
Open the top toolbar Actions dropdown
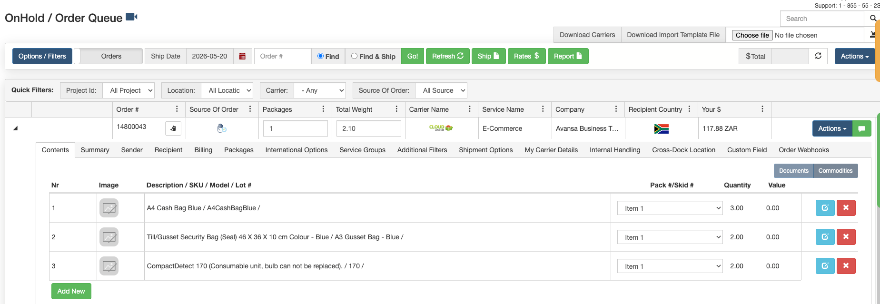pyautogui.click(x=854, y=56)
